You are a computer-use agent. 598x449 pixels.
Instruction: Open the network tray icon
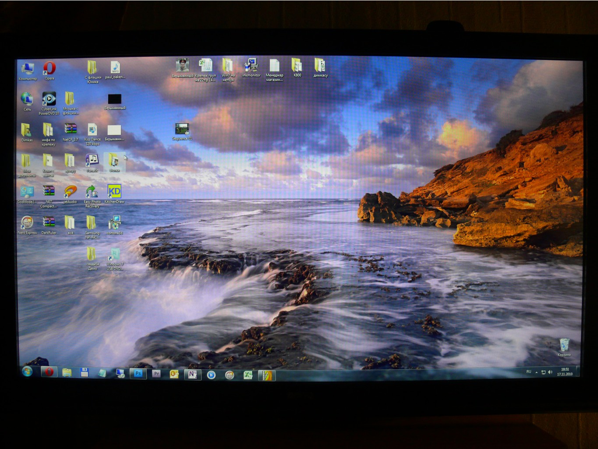[x=543, y=372]
